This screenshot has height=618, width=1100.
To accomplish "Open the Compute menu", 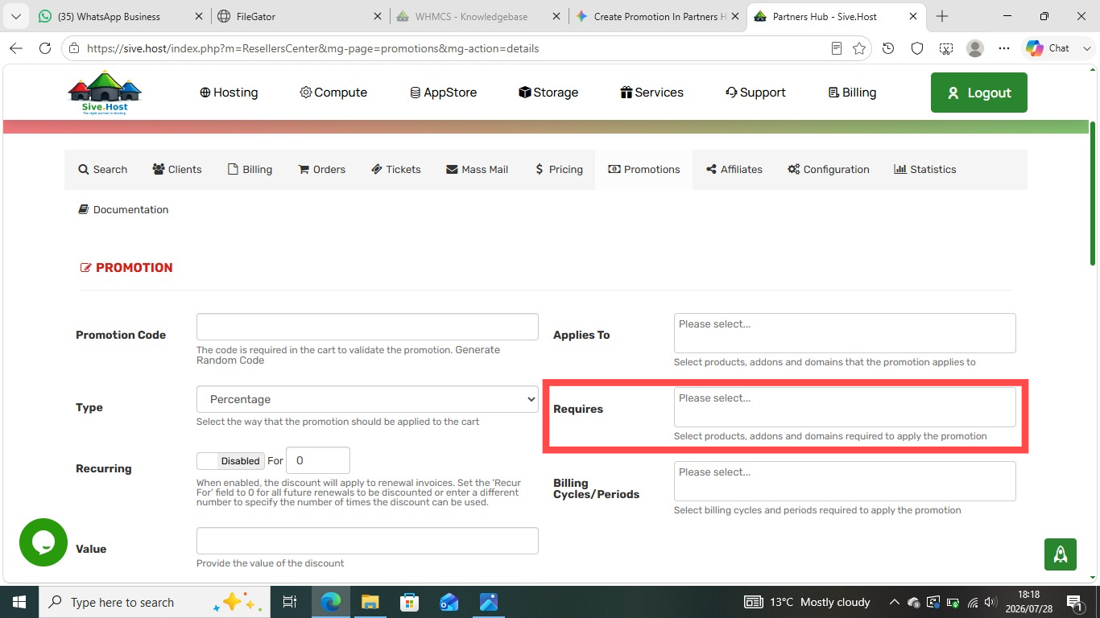I will point(333,93).
